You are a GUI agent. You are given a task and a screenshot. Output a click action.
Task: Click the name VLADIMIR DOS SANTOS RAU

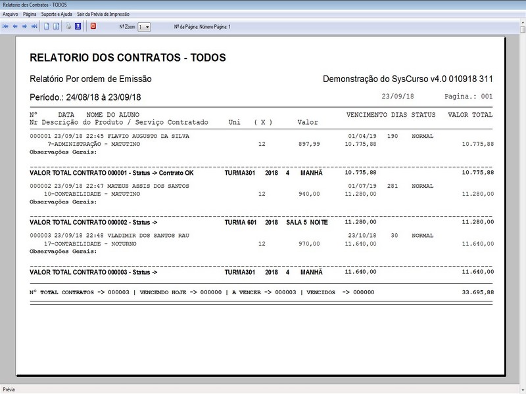(149, 236)
